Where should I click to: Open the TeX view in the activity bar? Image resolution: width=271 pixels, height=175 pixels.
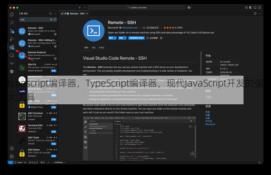click(11, 63)
